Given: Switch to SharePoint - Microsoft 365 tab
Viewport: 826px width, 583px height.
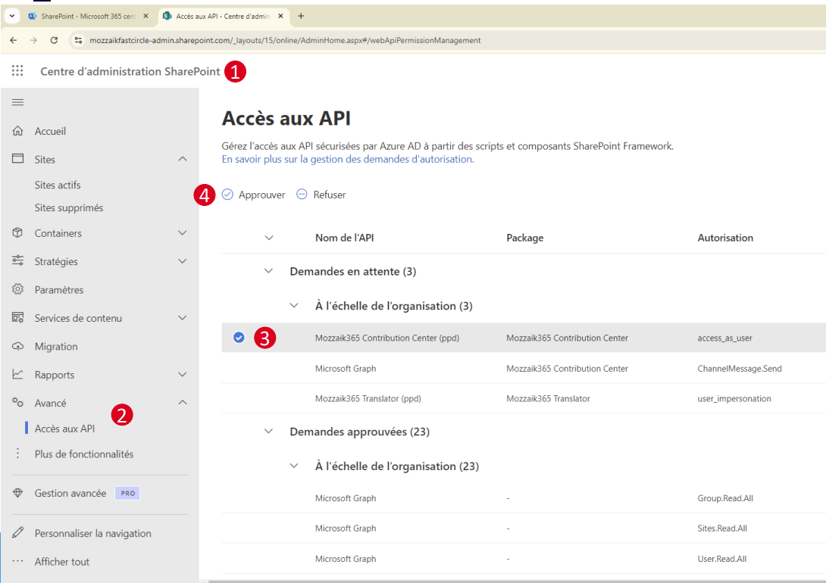Looking at the screenshot, I should pos(89,17).
